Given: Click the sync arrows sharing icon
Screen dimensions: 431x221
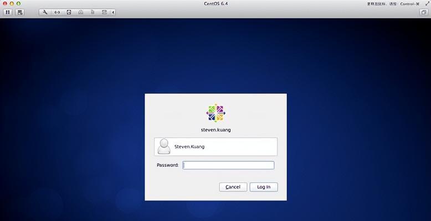Looking at the screenshot, I should point(104,12).
